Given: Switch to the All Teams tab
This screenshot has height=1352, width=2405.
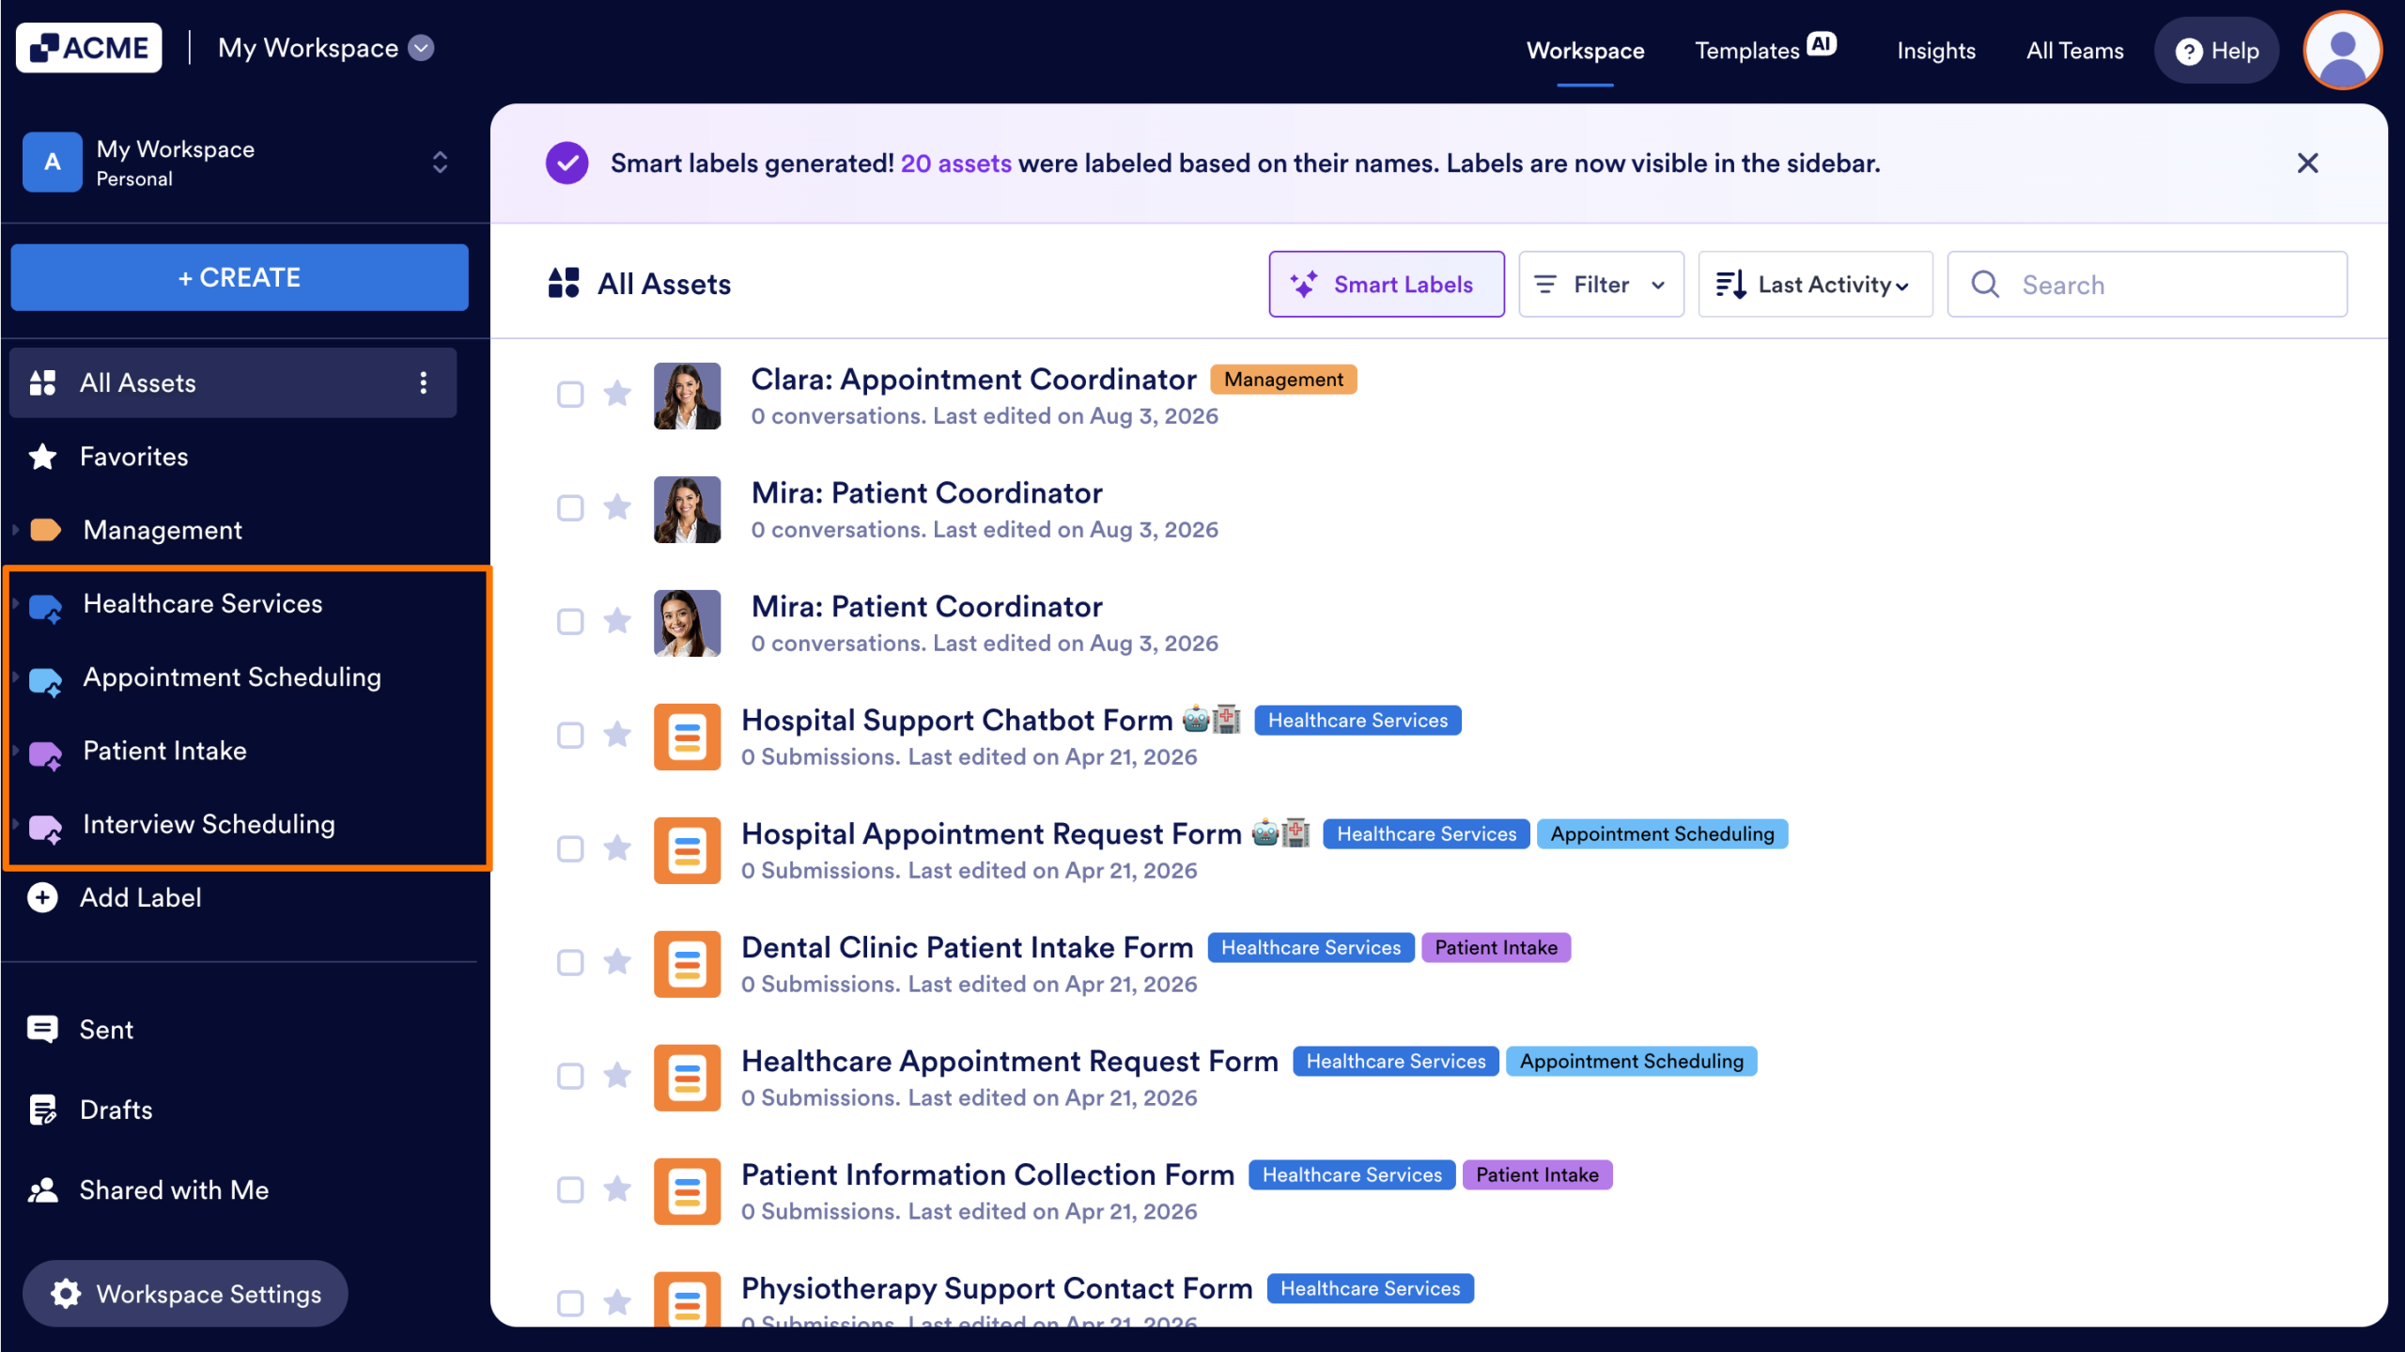Looking at the screenshot, I should coord(2074,51).
